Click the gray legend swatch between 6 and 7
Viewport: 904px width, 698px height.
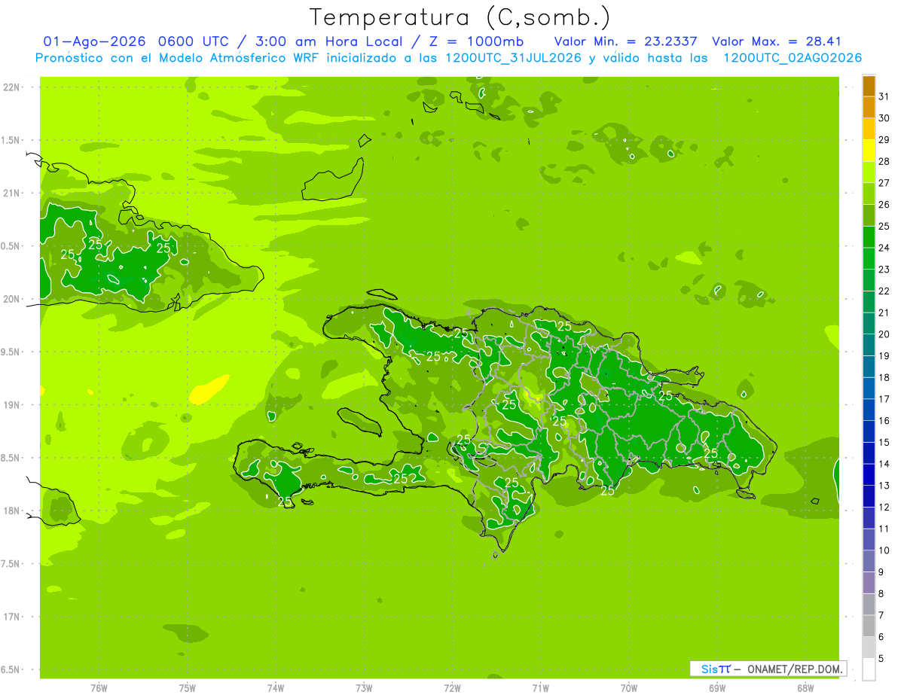pyautogui.click(x=869, y=626)
